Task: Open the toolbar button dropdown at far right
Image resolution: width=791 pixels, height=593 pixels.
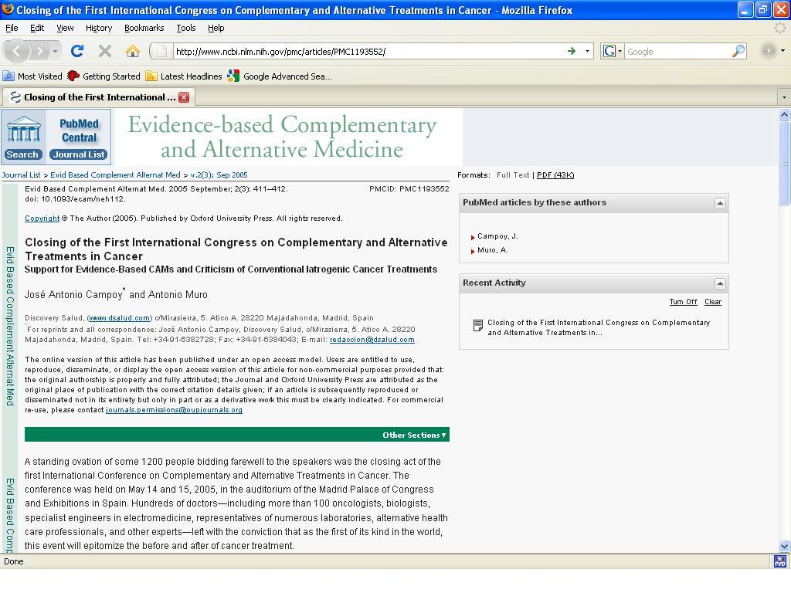Action: pyautogui.click(x=783, y=51)
